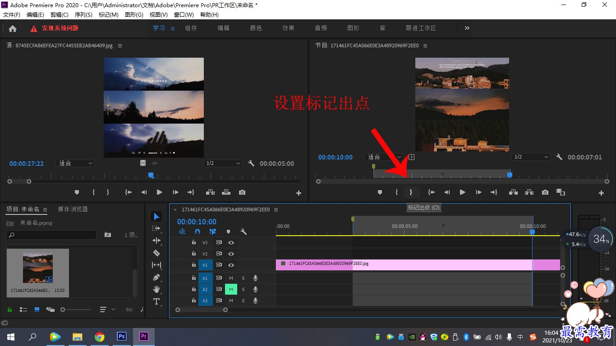
Task: Step forward one frame in Program monitor
Action: 478,192
